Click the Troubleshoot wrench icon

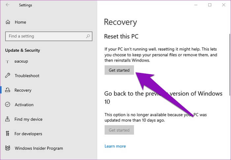pos(8,76)
